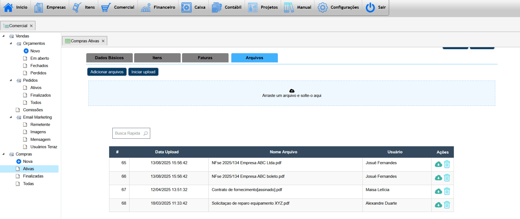This screenshot has width=520, height=219.
Task: Collapse the Email Marketing tree node
Action: pos(11,117)
